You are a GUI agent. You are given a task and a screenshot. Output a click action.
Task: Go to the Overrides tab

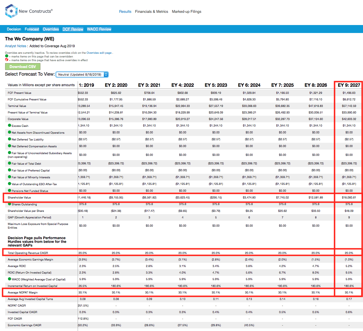pyautogui.click(x=51, y=29)
